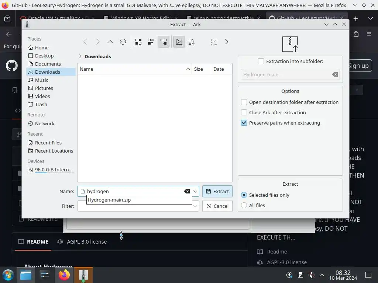Expand hidden system tray icons
This screenshot has width=378, height=283.
322,275
